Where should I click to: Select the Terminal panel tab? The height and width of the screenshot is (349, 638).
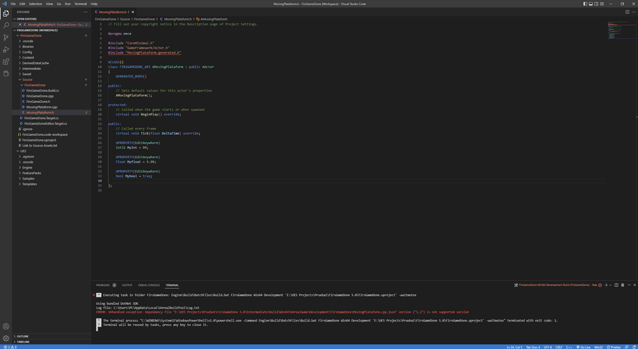click(x=172, y=285)
